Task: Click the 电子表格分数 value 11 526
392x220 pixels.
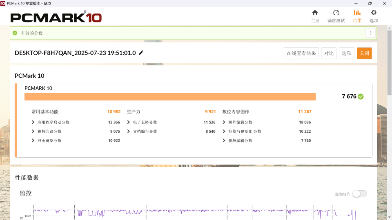Action: click(209, 122)
